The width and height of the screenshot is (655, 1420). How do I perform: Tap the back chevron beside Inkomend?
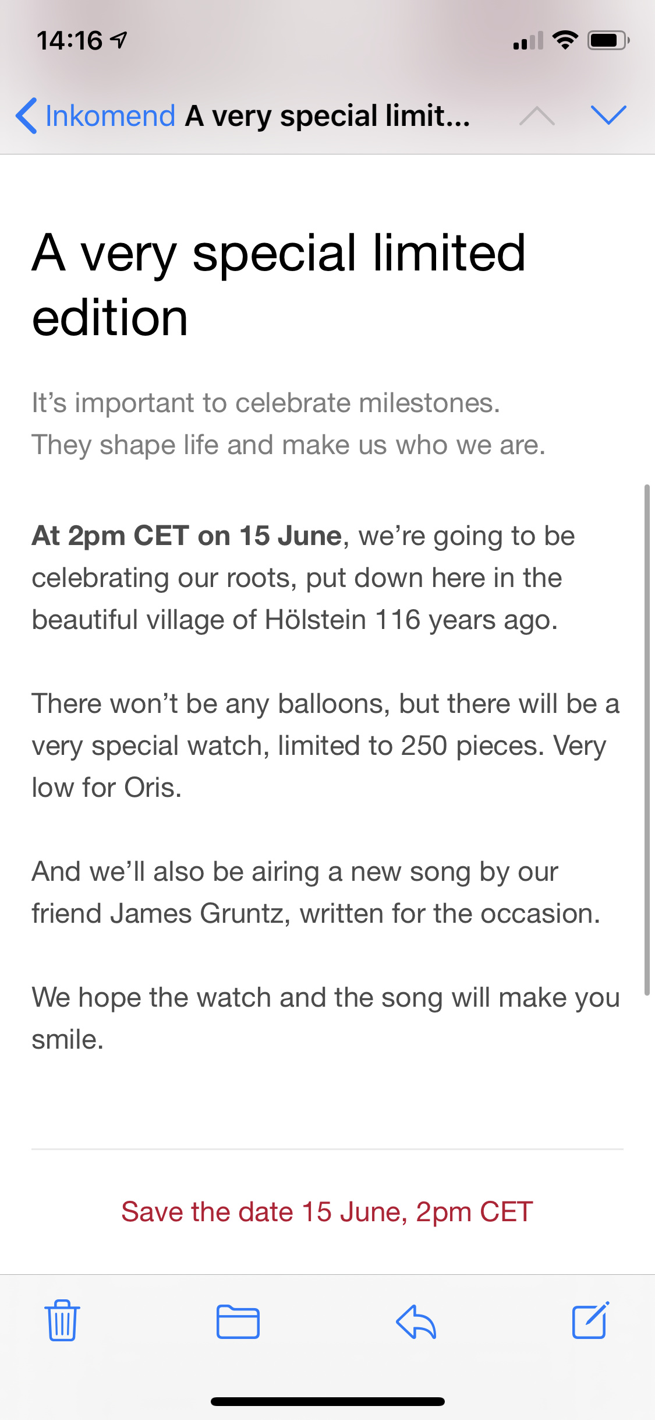(x=26, y=115)
